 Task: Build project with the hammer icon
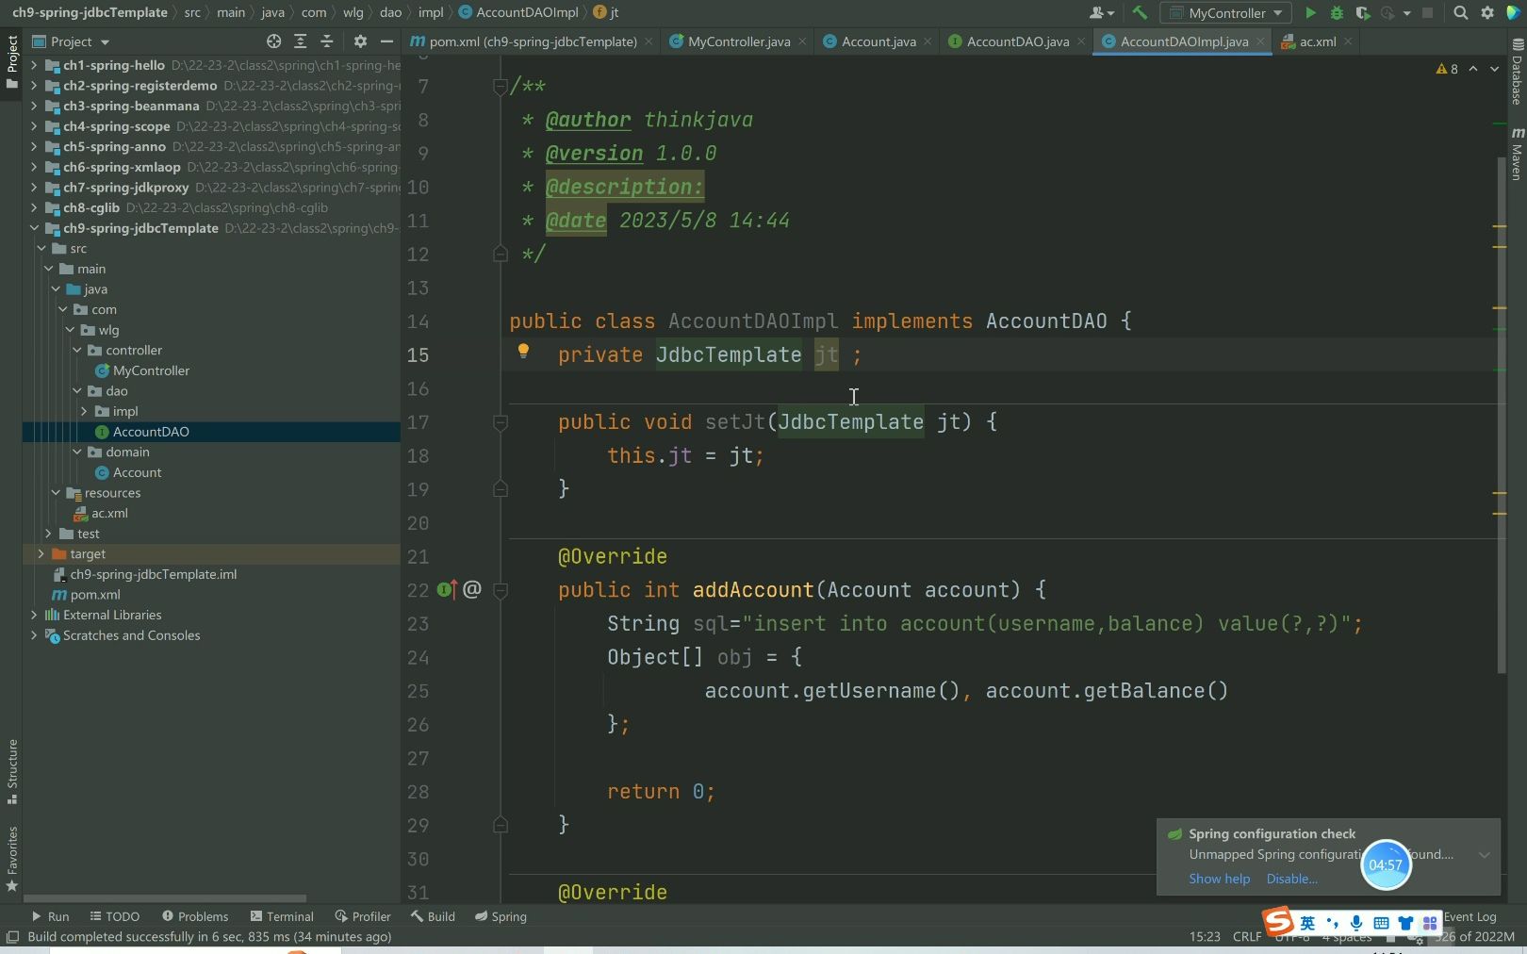(1140, 13)
